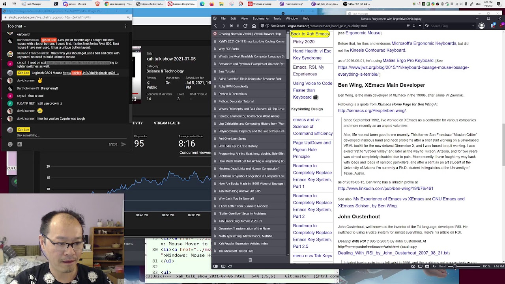
Task: Zoom icon in Chrome chat popup address bar
Action: point(128,17)
